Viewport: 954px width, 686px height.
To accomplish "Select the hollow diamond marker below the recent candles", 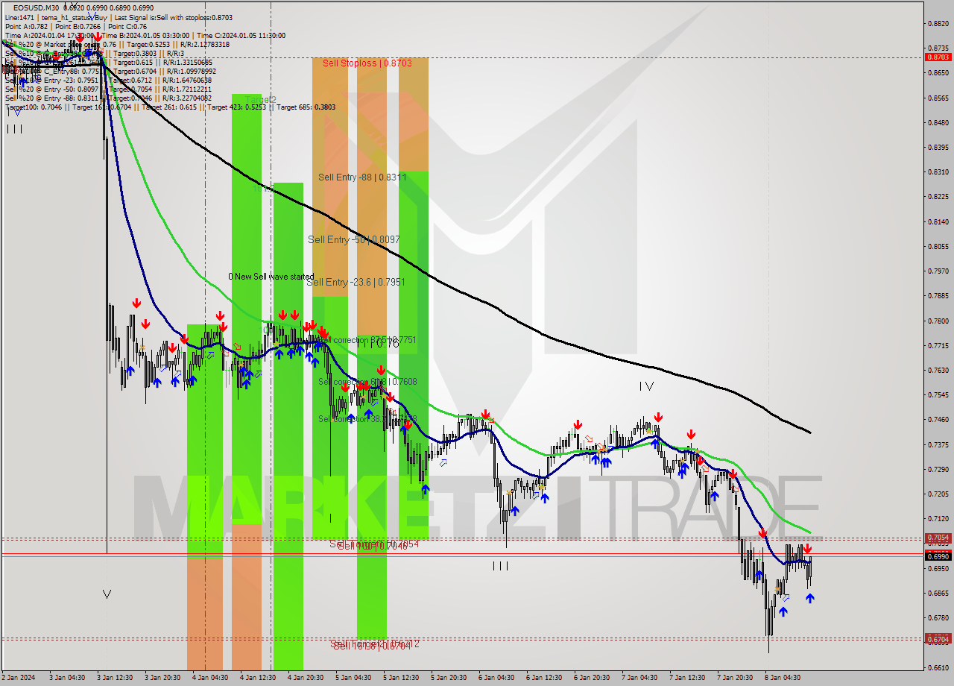I will pos(786,597).
